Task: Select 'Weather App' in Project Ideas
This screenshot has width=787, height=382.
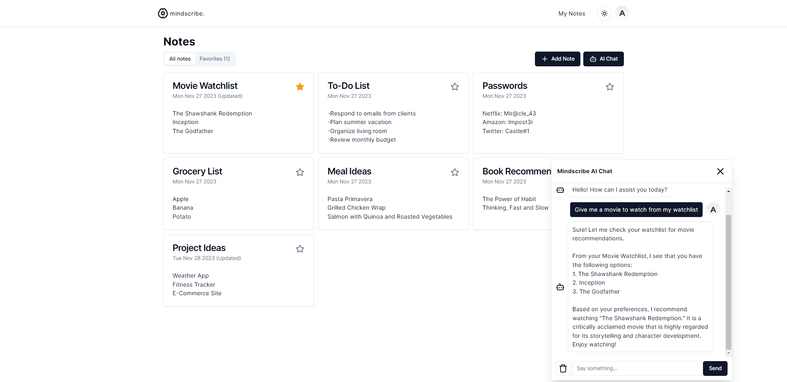Action: 191,276
